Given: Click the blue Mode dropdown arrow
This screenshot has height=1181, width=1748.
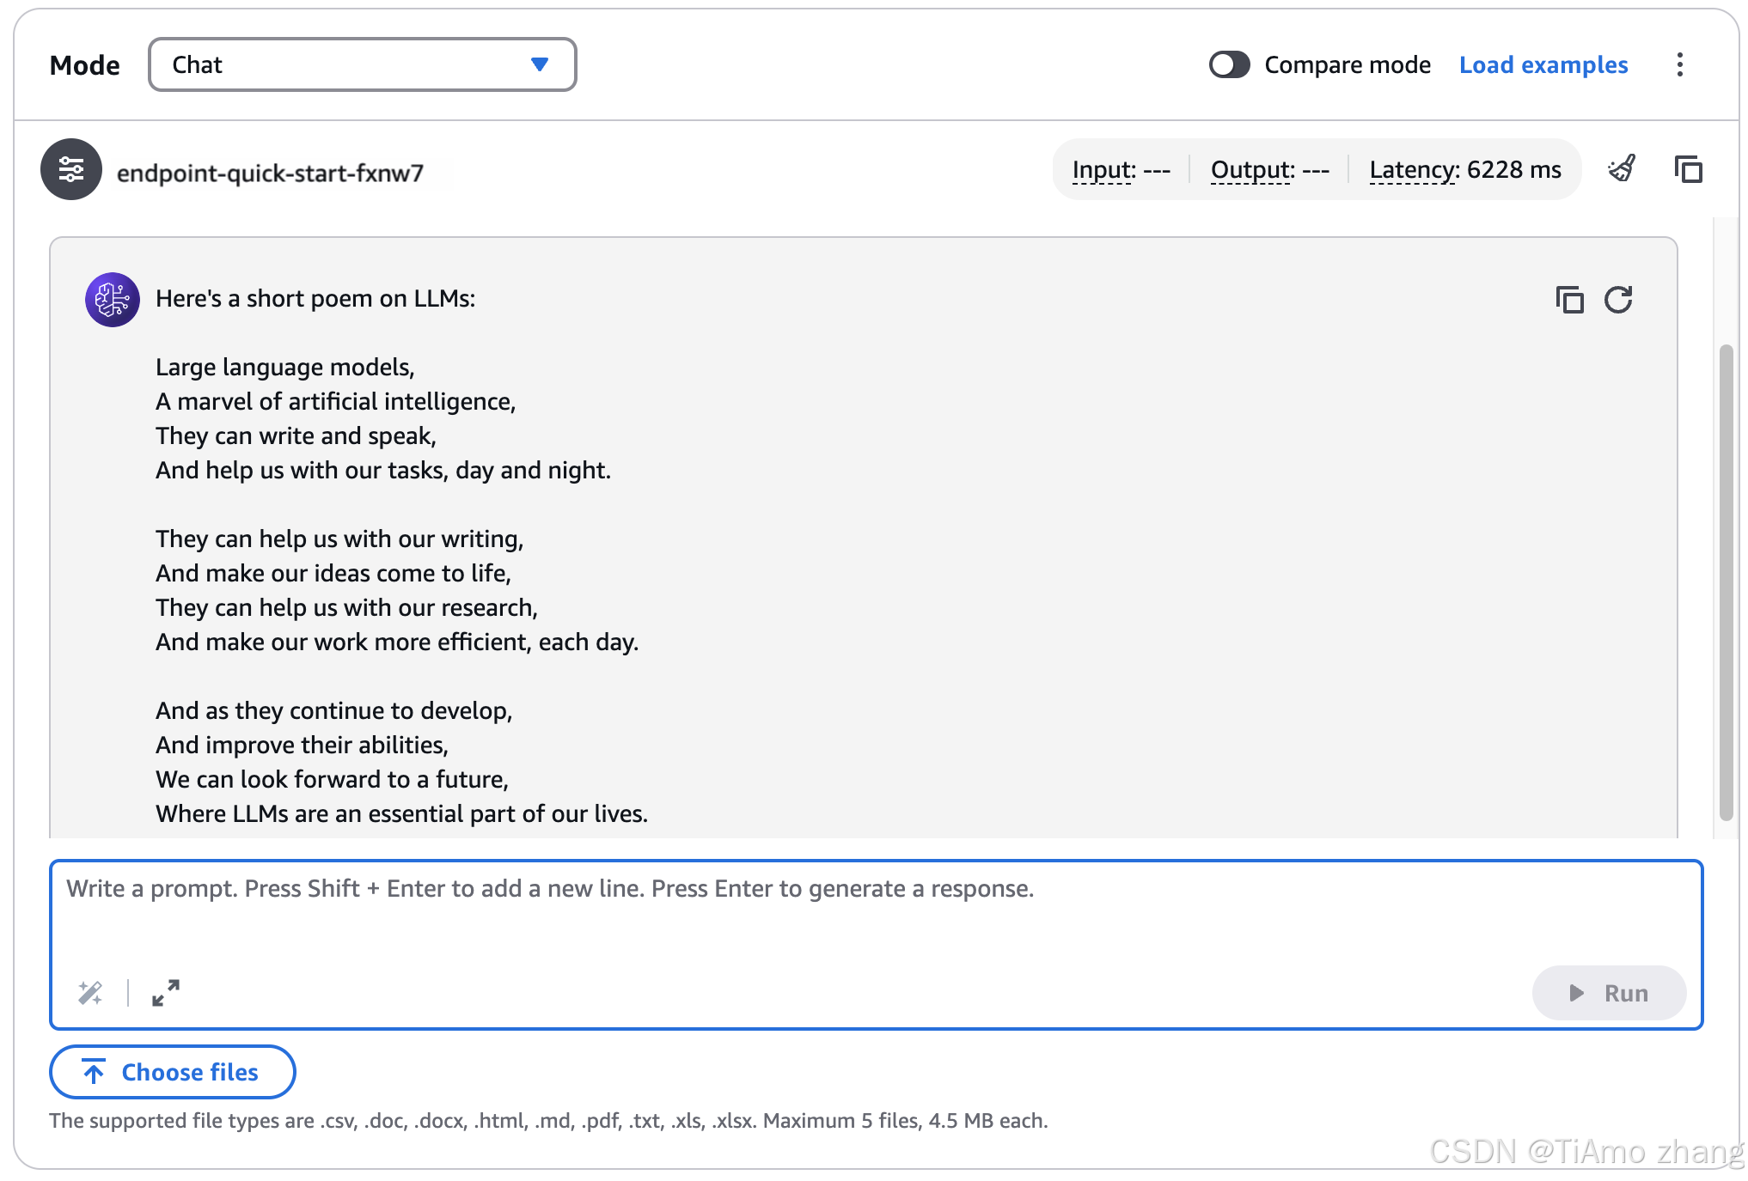Looking at the screenshot, I should (540, 64).
